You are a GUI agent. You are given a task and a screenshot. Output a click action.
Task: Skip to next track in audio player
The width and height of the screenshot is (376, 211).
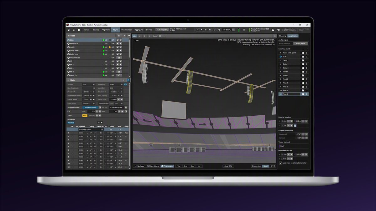(x=210, y=30)
